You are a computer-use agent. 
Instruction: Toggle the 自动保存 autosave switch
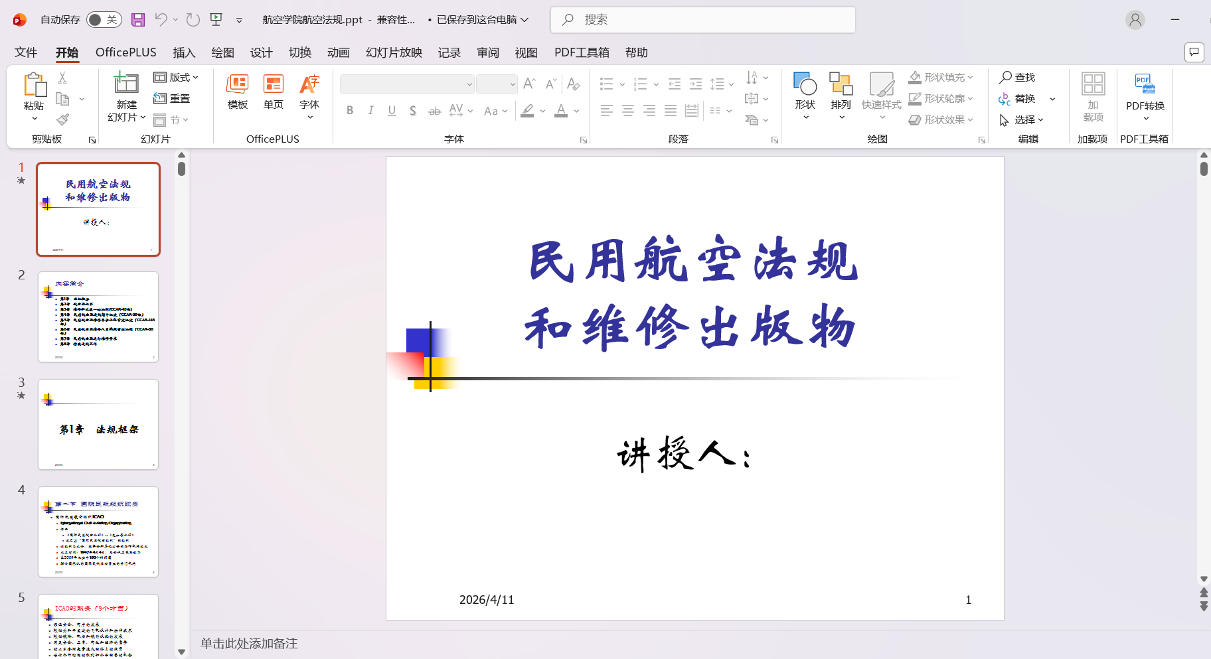pos(104,20)
